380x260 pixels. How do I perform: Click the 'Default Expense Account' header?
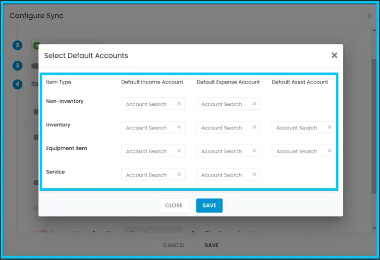(228, 82)
